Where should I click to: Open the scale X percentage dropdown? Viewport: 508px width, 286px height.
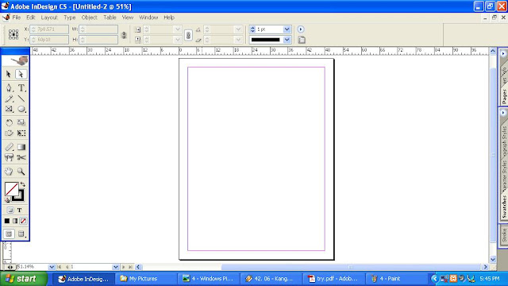coord(178,29)
